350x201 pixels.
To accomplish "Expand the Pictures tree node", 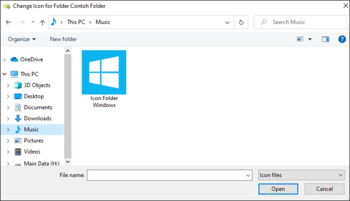I will (8, 141).
